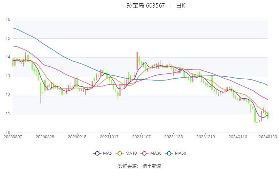Click the x-axis date label 20231107
Screen dimensions: 279x169
(x=141, y=137)
